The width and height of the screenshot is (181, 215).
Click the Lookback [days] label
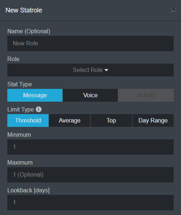(28, 191)
